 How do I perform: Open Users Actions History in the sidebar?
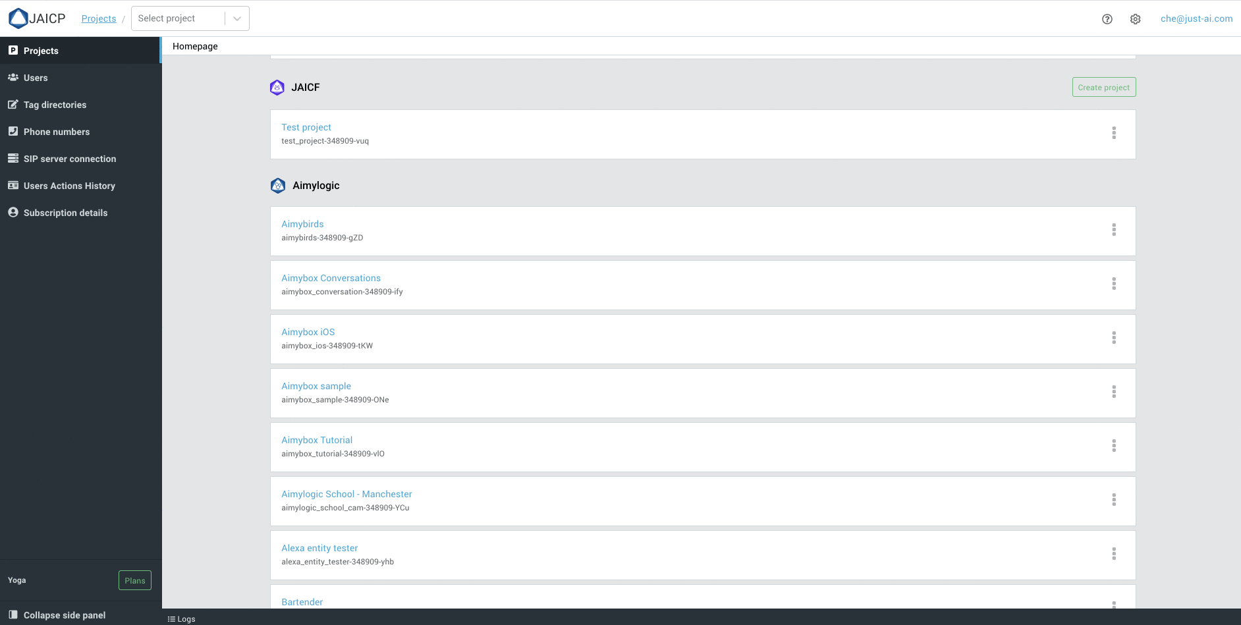(x=80, y=186)
